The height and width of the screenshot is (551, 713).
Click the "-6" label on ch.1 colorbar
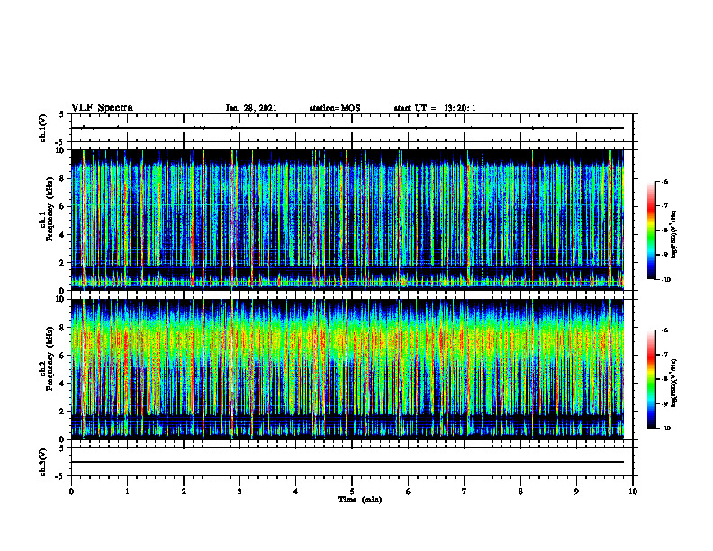[x=665, y=181]
